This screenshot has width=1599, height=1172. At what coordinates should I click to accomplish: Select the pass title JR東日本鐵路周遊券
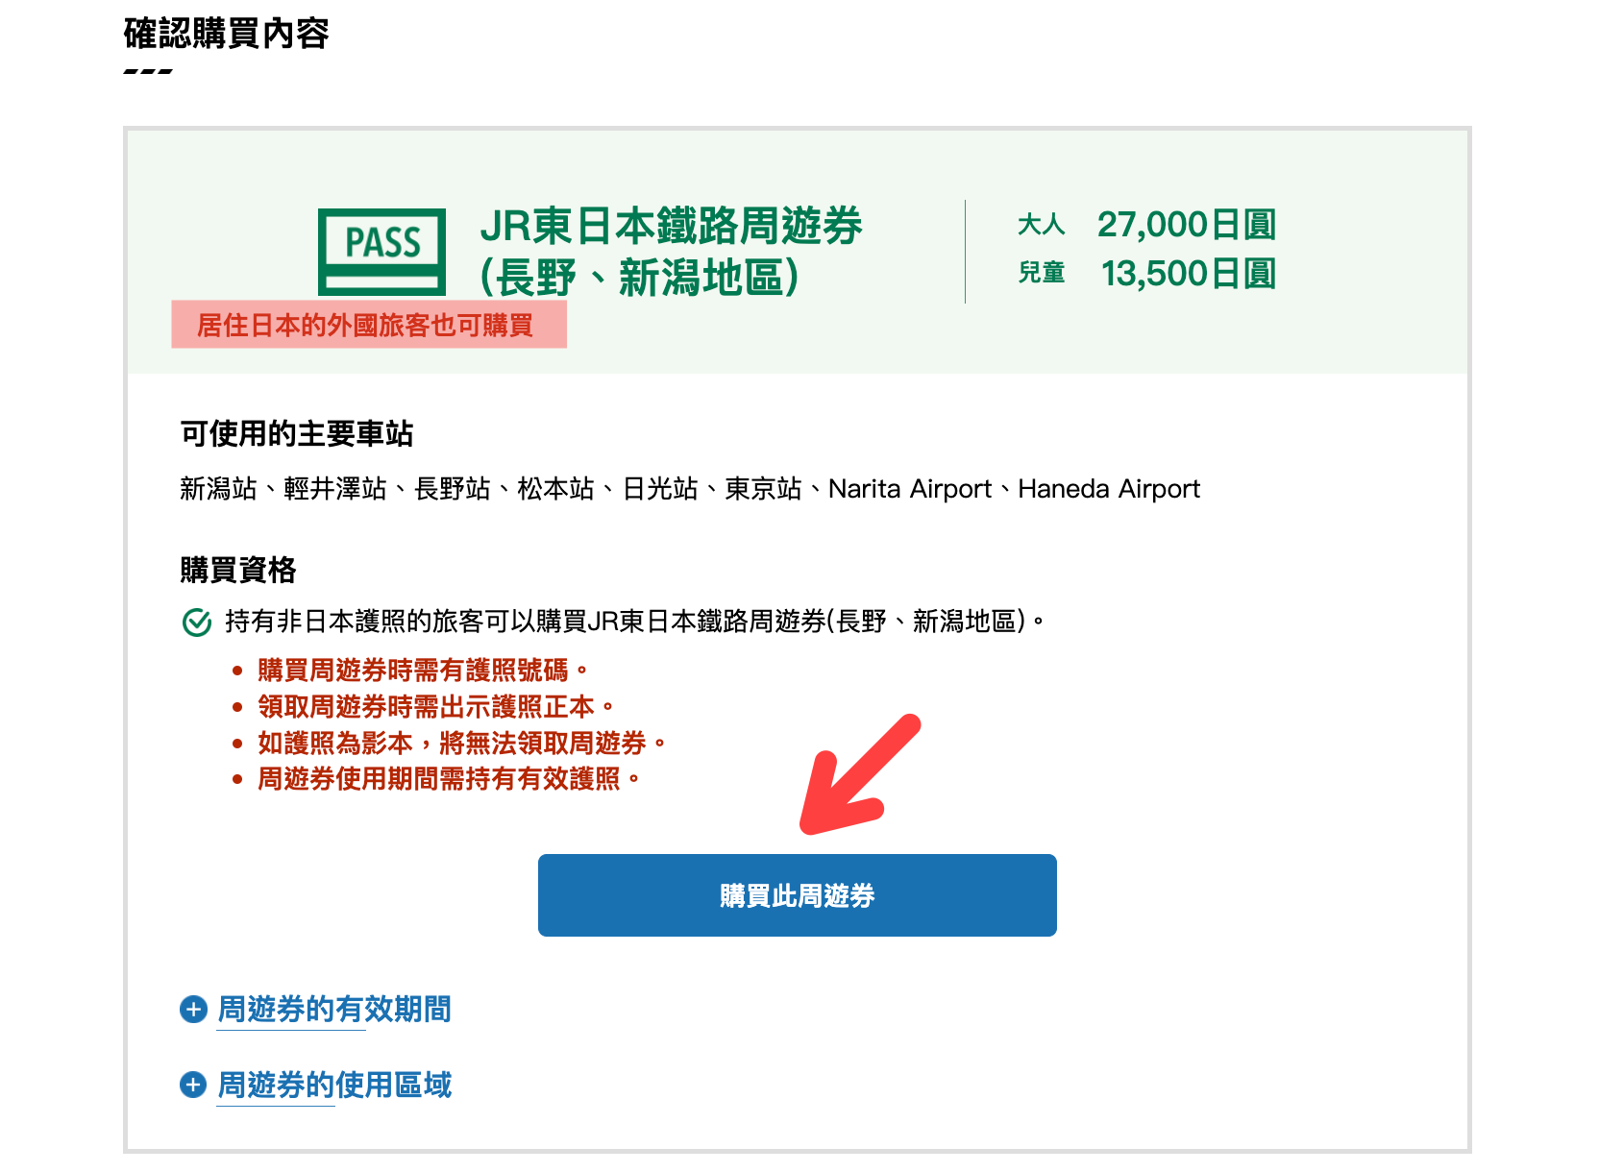671,226
